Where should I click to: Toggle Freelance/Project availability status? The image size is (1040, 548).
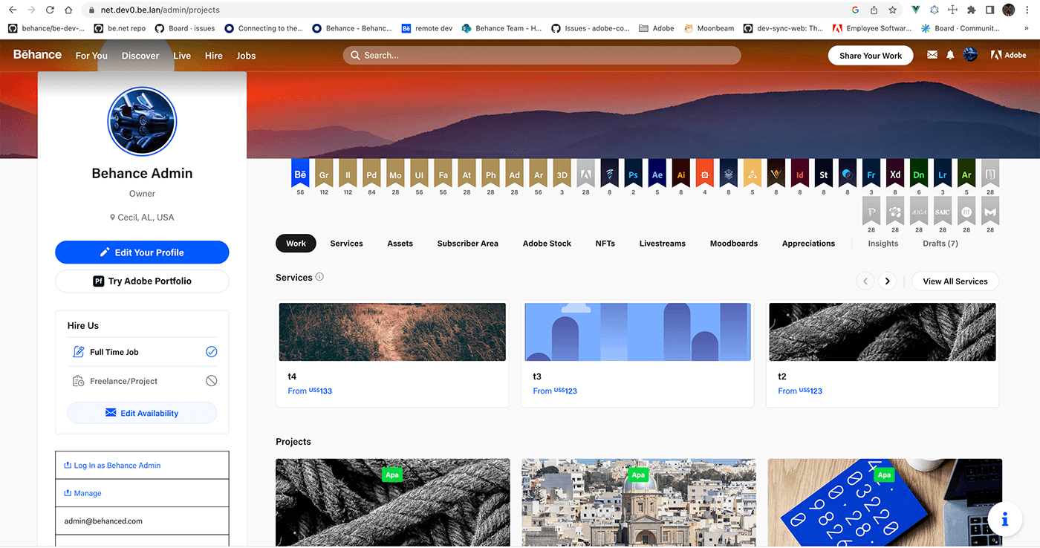click(211, 381)
